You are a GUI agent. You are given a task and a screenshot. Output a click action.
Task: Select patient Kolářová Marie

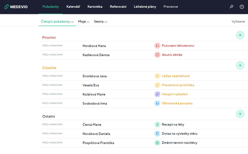pos(94,94)
